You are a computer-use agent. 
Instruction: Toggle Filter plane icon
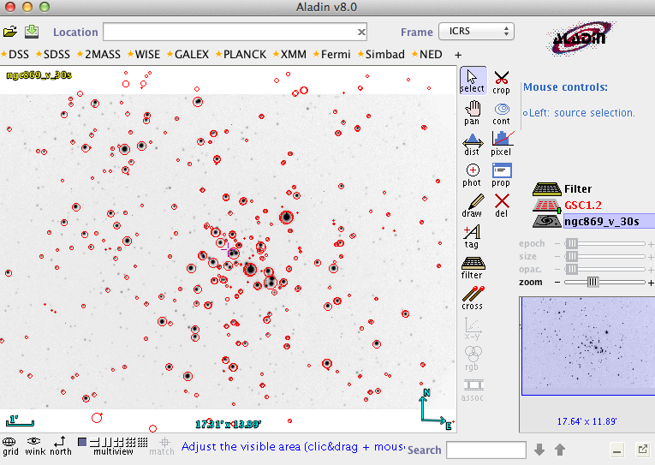[x=547, y=189]
